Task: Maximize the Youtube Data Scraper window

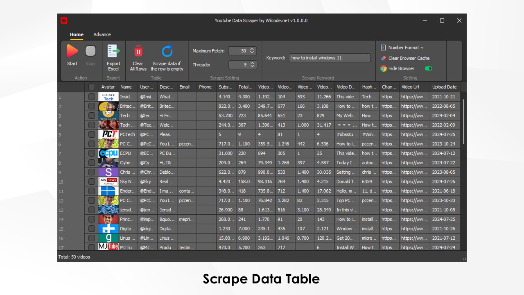Action: point(442,20)
